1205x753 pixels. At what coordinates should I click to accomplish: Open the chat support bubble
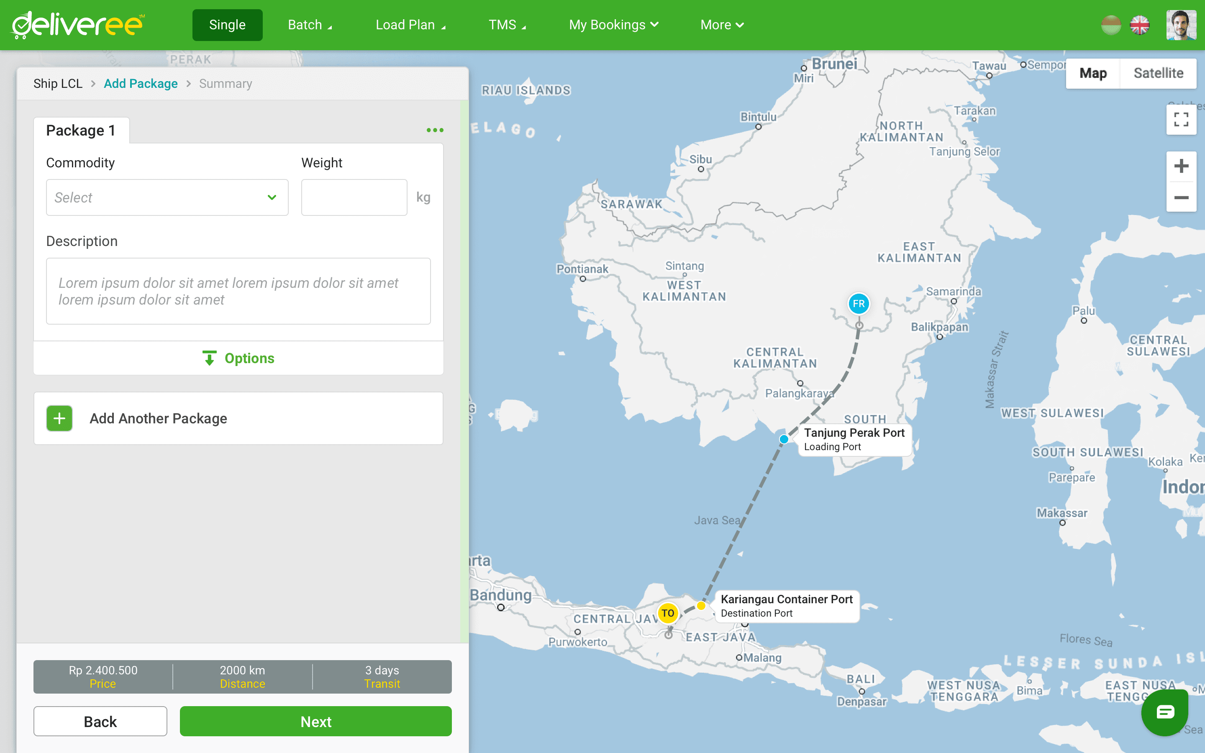[x=1165, y=712]
